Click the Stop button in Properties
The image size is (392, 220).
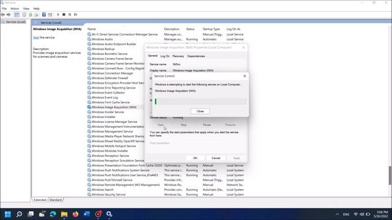pyautogui.click(x=184, y=125)
